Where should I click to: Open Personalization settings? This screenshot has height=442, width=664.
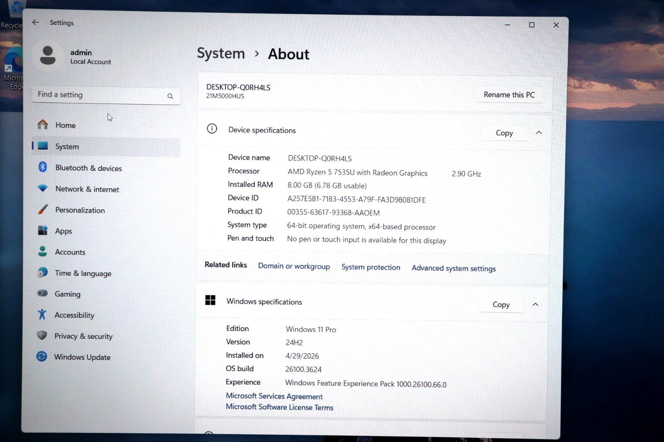tap(106, 210)
